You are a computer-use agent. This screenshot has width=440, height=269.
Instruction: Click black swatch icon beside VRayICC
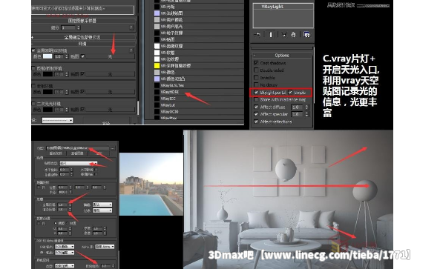pyautogui.click(x=157, y=99)
